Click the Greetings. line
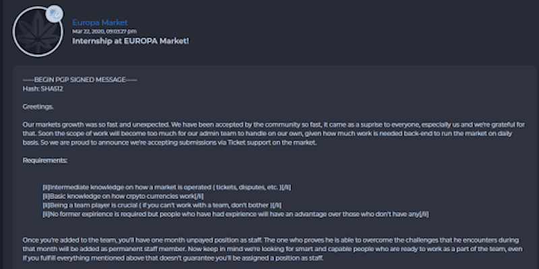 [38, 107]
